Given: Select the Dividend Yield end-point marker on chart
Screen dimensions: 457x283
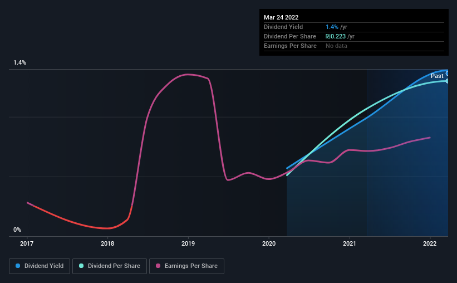Looking at the screenshot, I should (448, 74).
